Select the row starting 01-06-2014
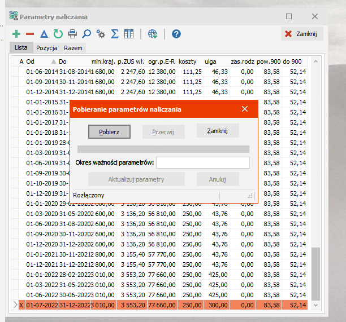Screen dimensions: 346x322 point(160,72)
